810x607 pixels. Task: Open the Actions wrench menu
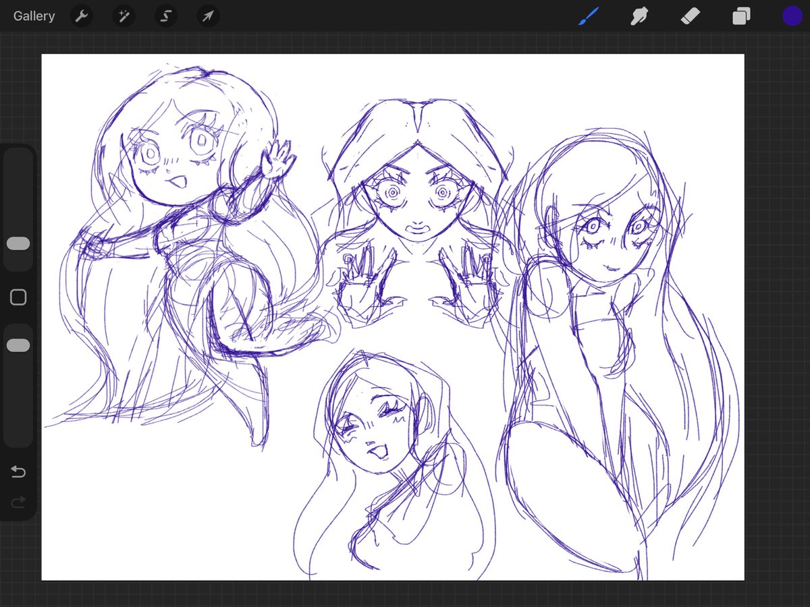[81, 16]
